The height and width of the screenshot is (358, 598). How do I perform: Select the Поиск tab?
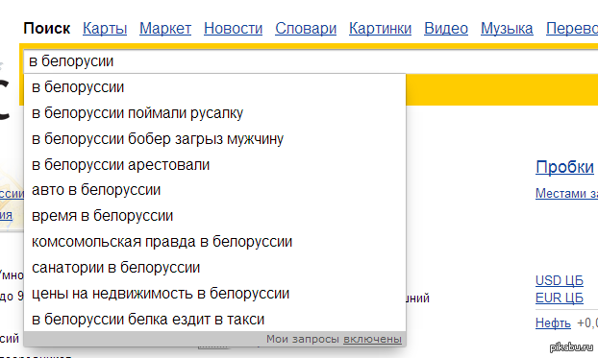(x=46, y=28)
